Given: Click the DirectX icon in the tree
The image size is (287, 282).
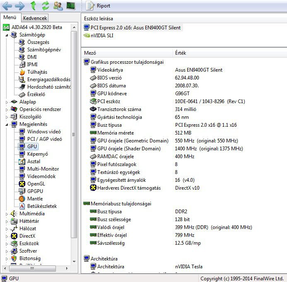Looking at the screenshot, I should click(14, 236).
